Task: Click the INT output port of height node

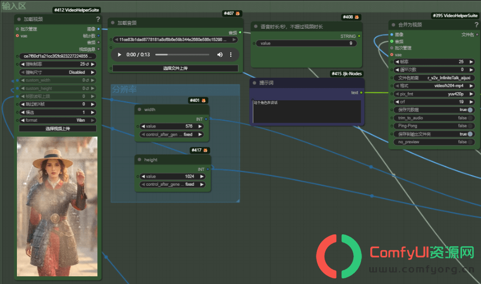Action: pyautogui.click(x=208, y=169)
